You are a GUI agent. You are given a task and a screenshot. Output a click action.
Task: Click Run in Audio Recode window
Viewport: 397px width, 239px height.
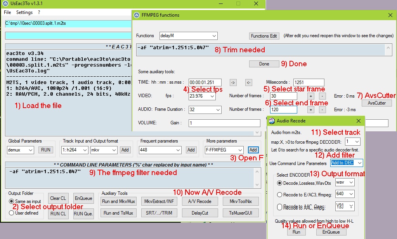coord(296,232)
